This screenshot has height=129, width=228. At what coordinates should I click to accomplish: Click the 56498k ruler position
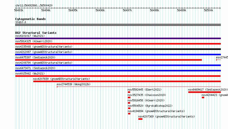[154, 10]
